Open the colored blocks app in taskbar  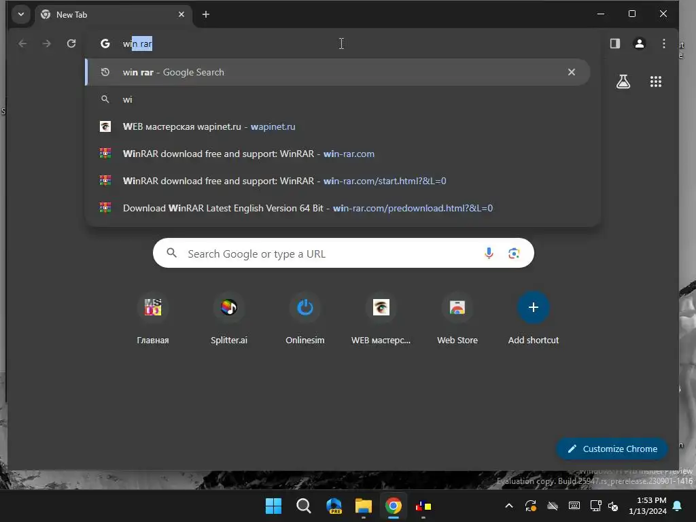coord(423,506)
